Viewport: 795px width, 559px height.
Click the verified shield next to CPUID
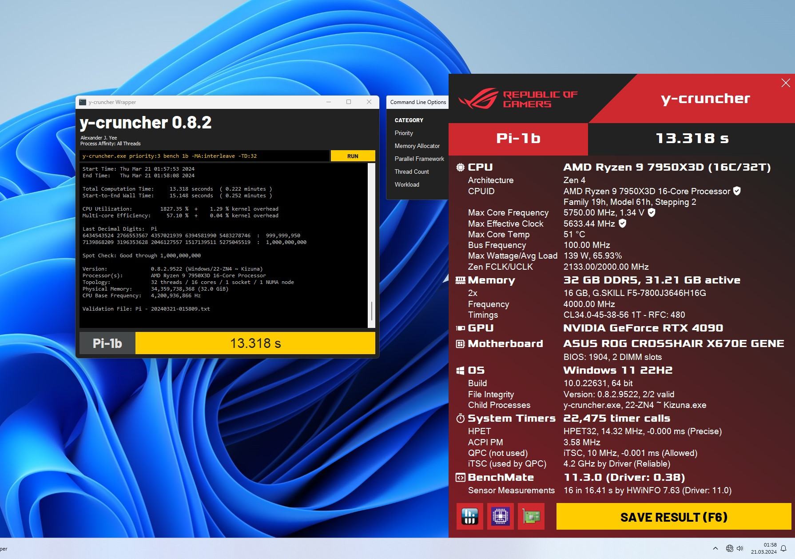click(737, 191)
